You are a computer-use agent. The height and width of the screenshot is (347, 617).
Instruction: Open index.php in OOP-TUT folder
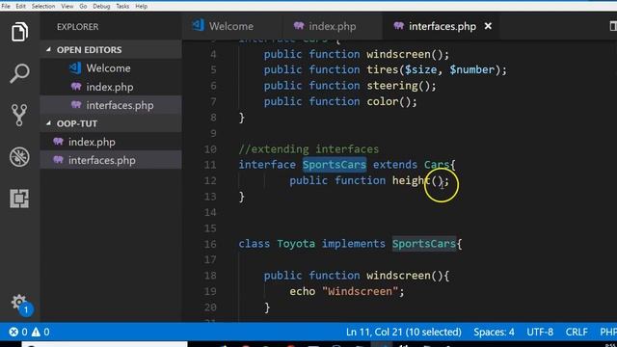(92, 142)
